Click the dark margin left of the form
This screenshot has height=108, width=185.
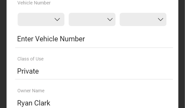3,54
